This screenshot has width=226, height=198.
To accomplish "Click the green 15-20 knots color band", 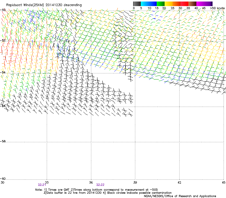I will pyautogui.click(x=161, y=4).
